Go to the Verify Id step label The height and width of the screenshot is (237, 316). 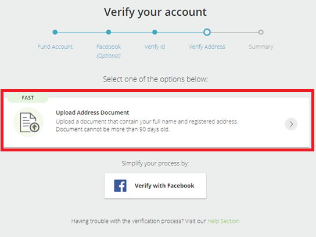pyautogui.click(x=155, y=47)
